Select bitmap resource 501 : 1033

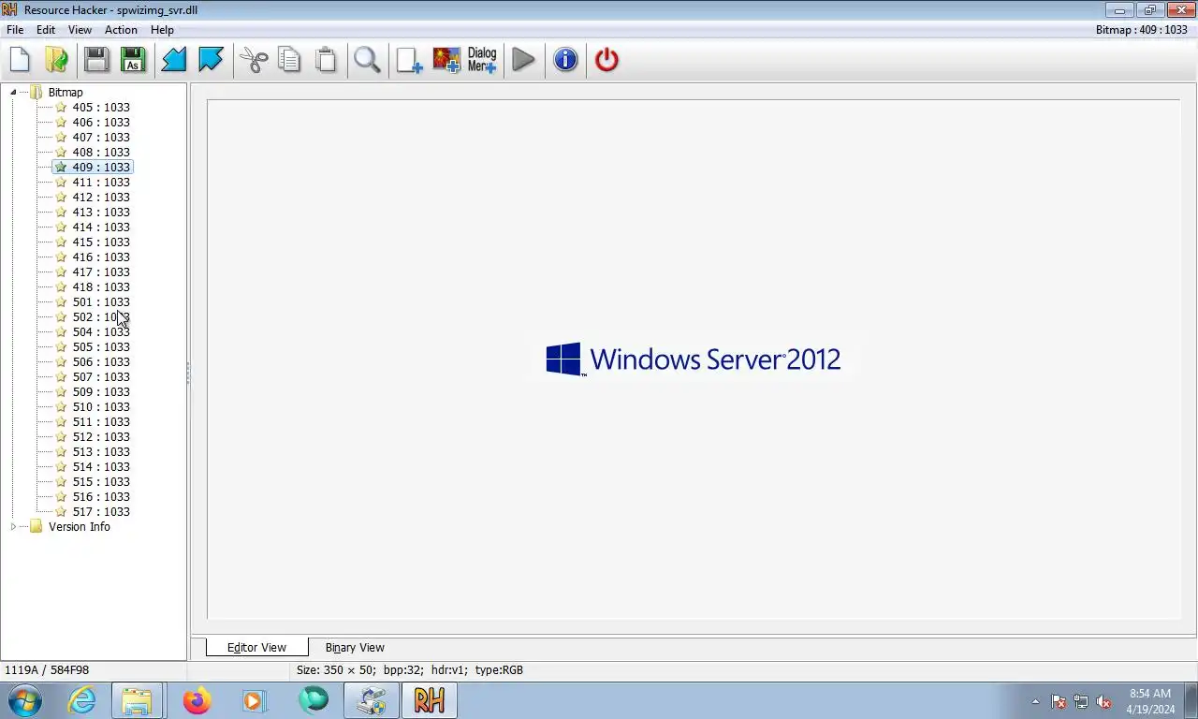pos(101,301)
